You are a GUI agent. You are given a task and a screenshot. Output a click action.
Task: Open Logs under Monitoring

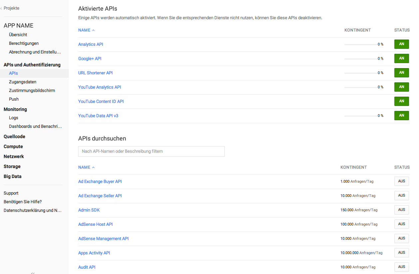tap(14, 118)
